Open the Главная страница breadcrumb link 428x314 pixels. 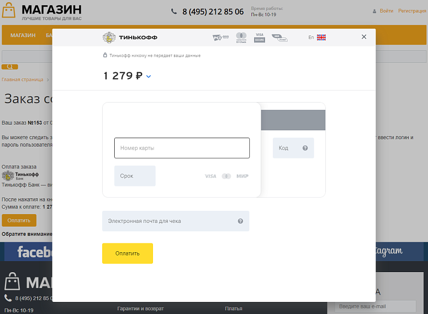(23, 79)
